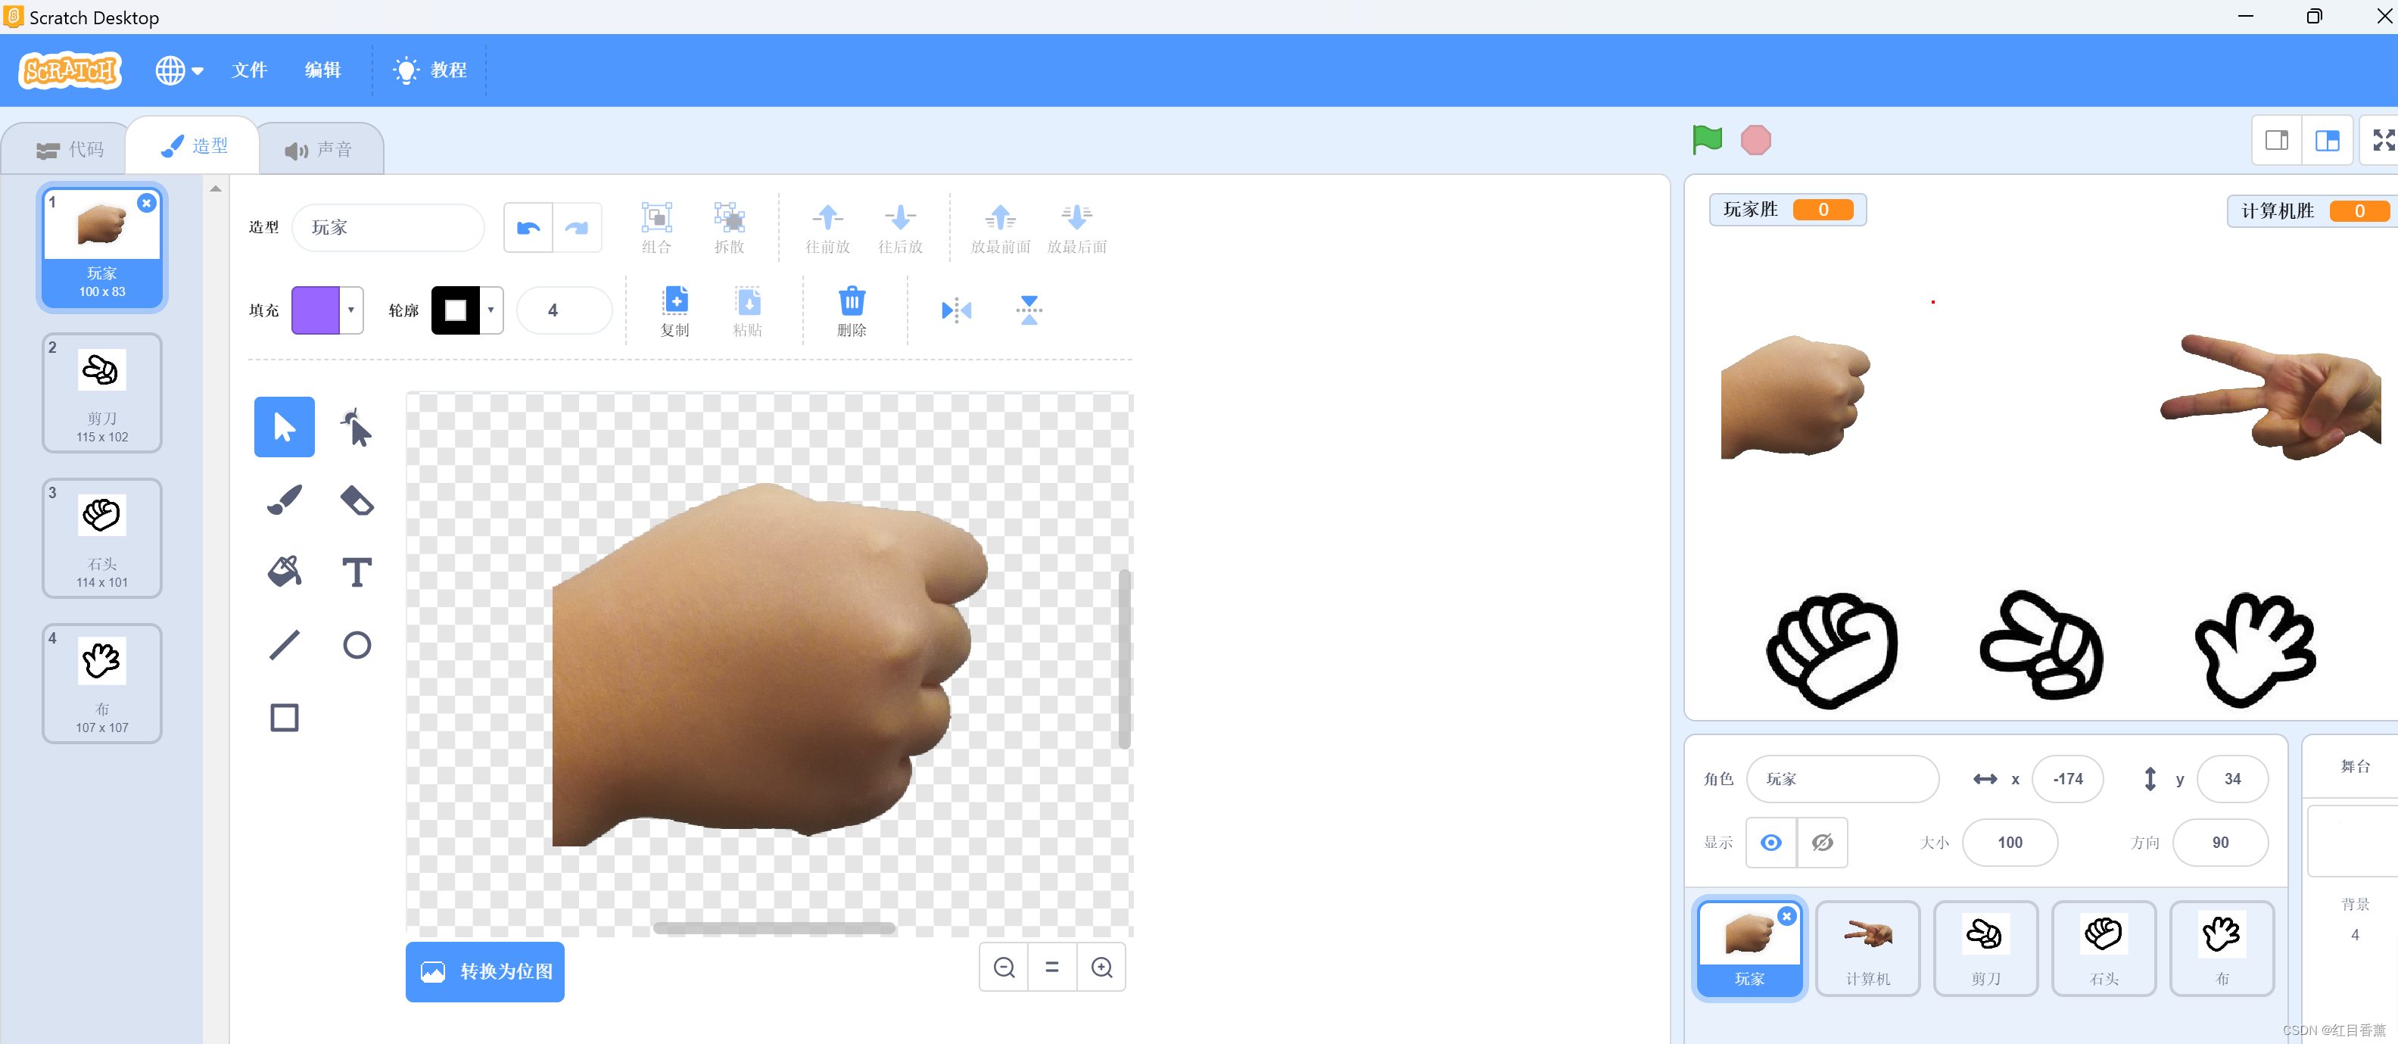Image resolution: width=2398 pixels, height=1044 pixels.
Task: Open the language globe menu
Action: click(x=179, y=70)
